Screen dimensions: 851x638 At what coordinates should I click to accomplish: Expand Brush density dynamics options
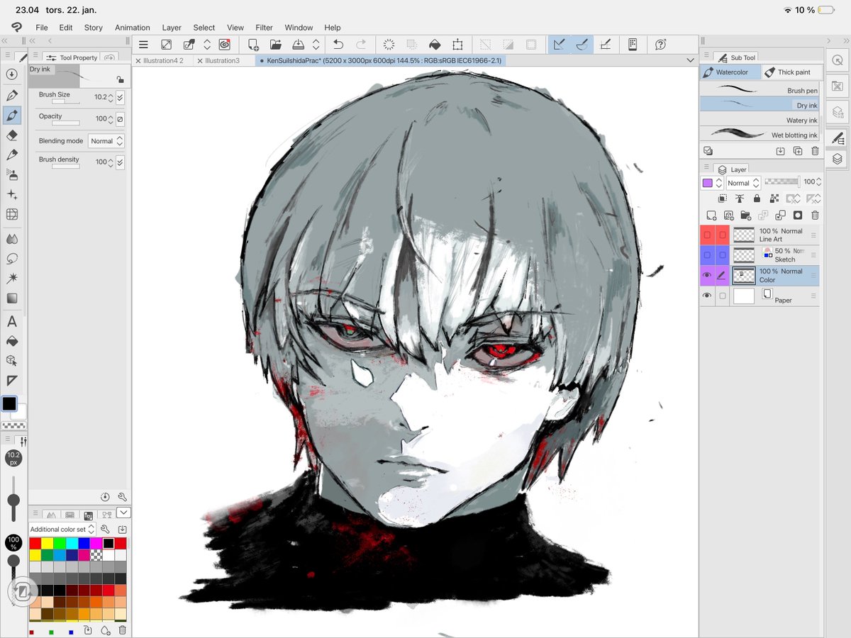pyautogui.click(x=120, y=162)
